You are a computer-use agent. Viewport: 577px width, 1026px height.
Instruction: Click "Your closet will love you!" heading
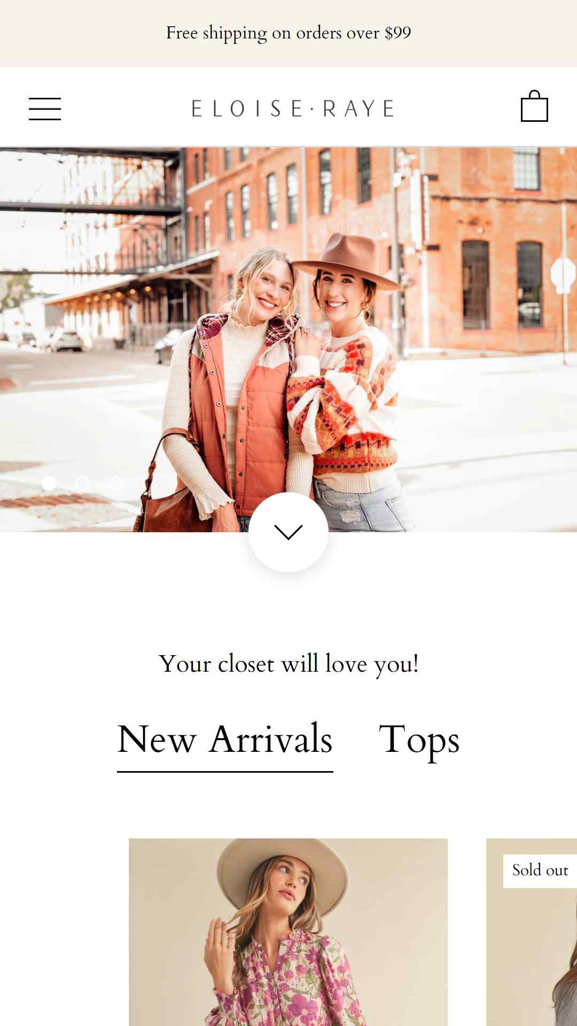pyautogui.click(x=288, y=664)
